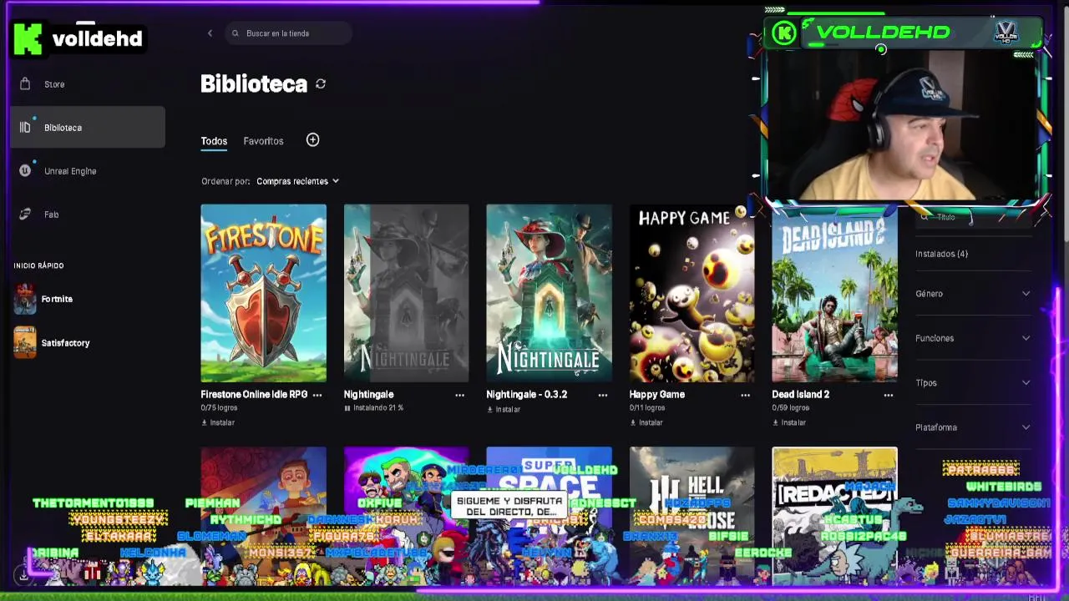Open options menu for Firestone Online Idle RPG
The height and width of the screenshot is (601, 1069).
pos(317,395)
